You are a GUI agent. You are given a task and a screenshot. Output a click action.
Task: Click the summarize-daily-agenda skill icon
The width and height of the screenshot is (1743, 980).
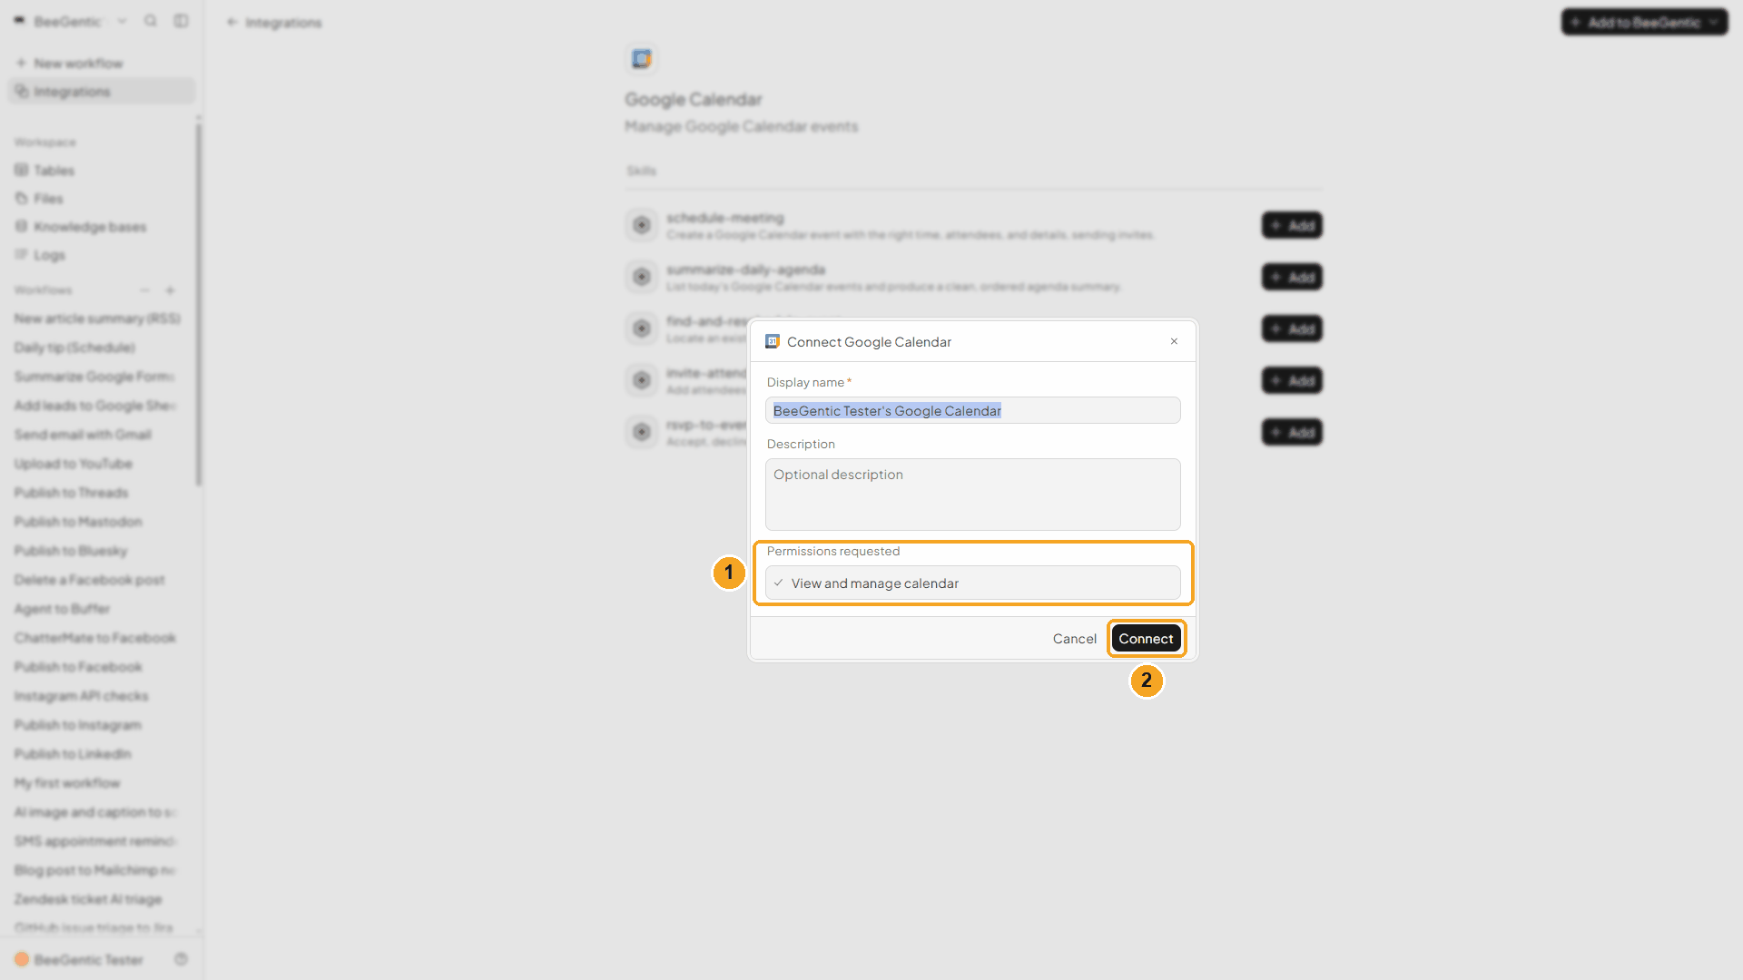point(642,277)
